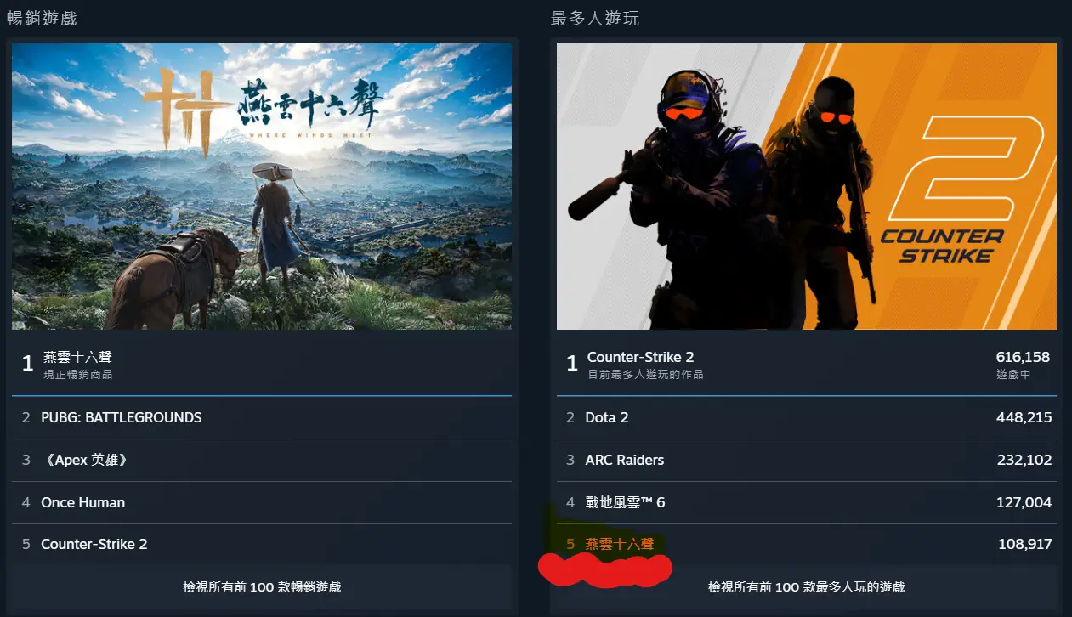The height and width of the screenshot is (617, 1072).
Task: Click Dota 2's 448,215 player count
Action: [x=1024, y=417]
